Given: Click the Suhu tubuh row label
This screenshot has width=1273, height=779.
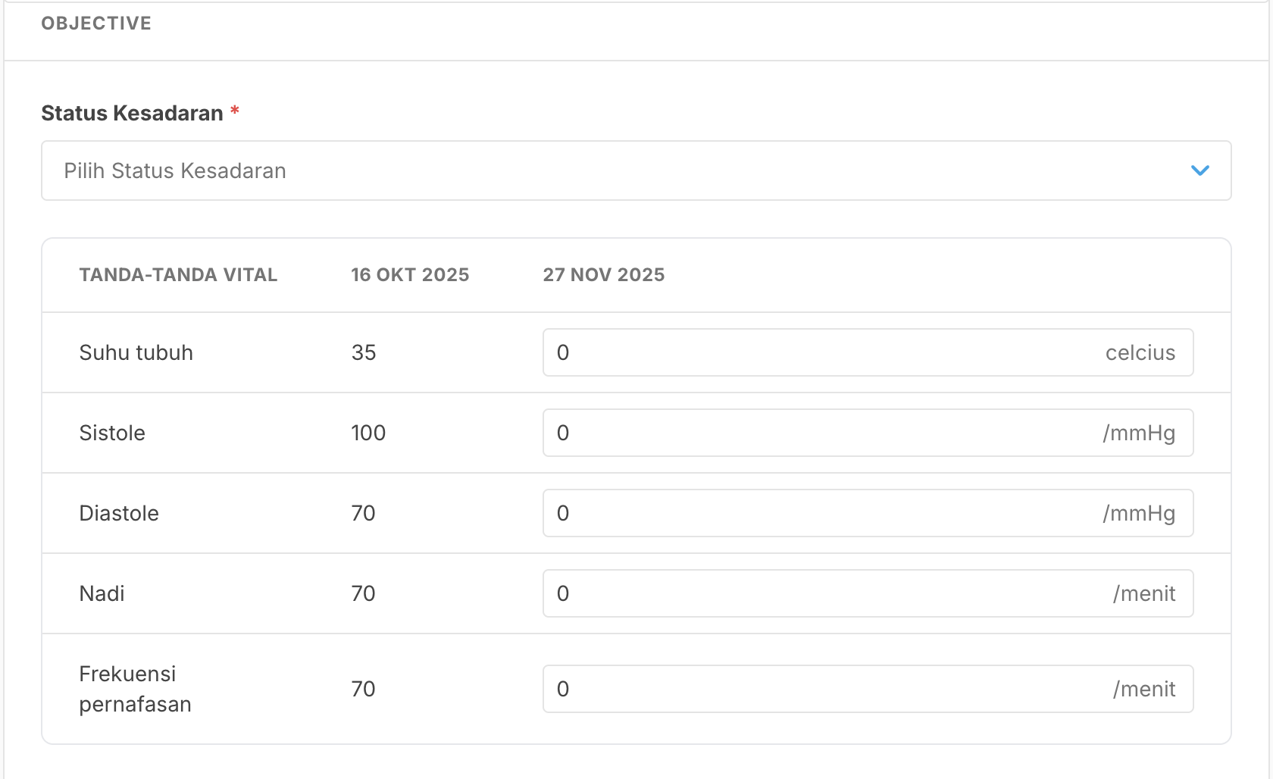Looking at the screenshot, I should click(136, 352).
